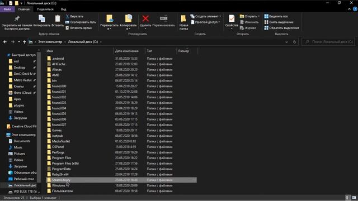Open the Explorer help icon
The height and width of the screenshot is (201, 358).
(355, 9)
